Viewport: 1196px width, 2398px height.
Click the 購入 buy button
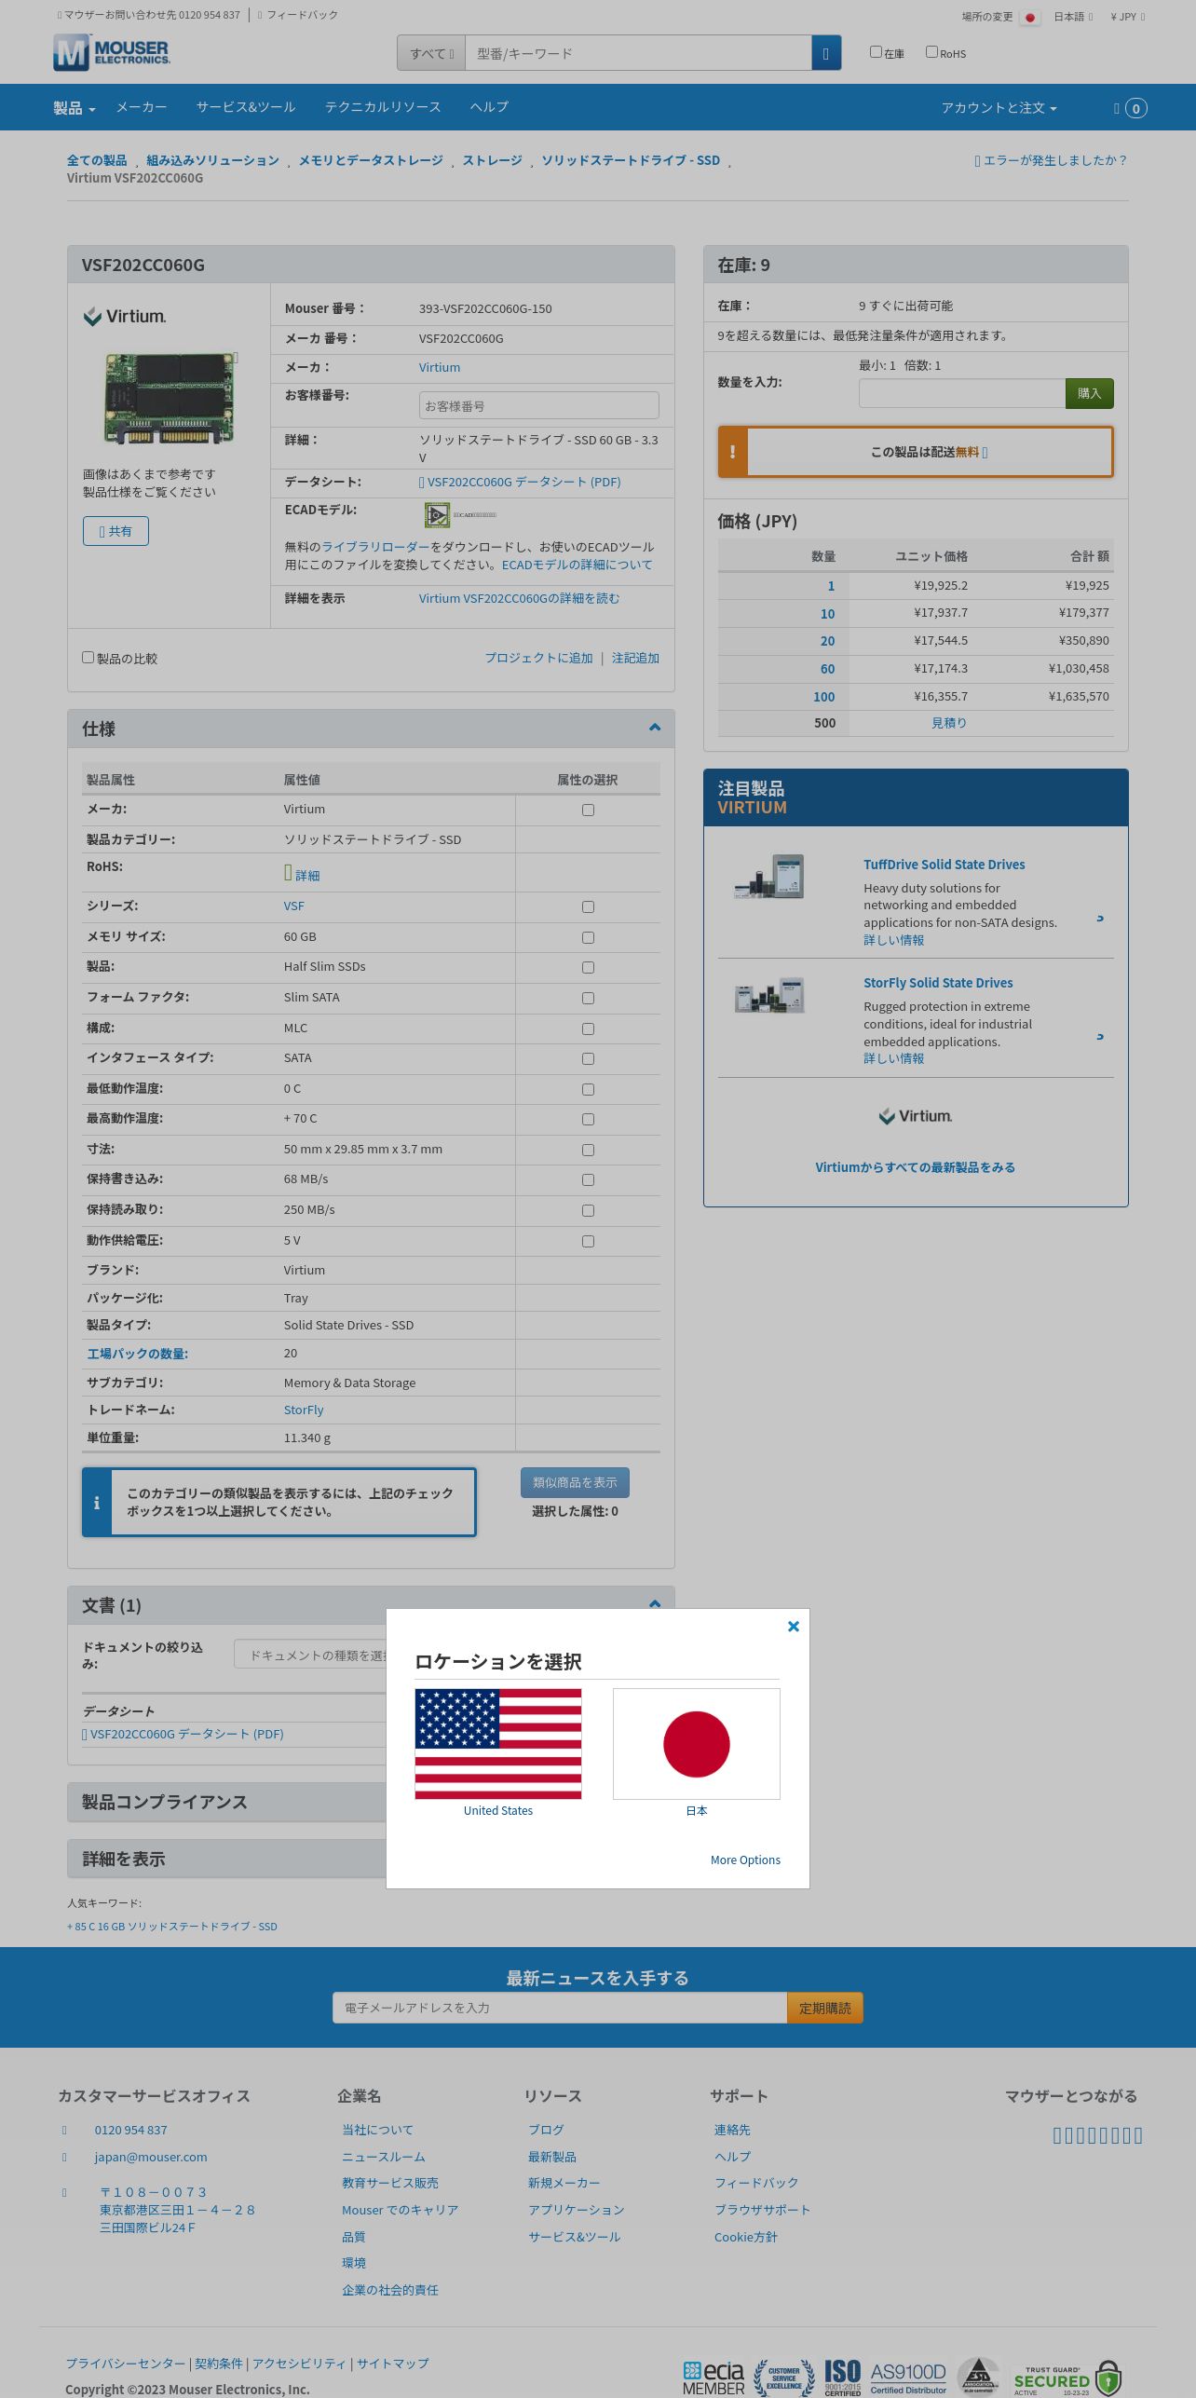[1090, 393]
